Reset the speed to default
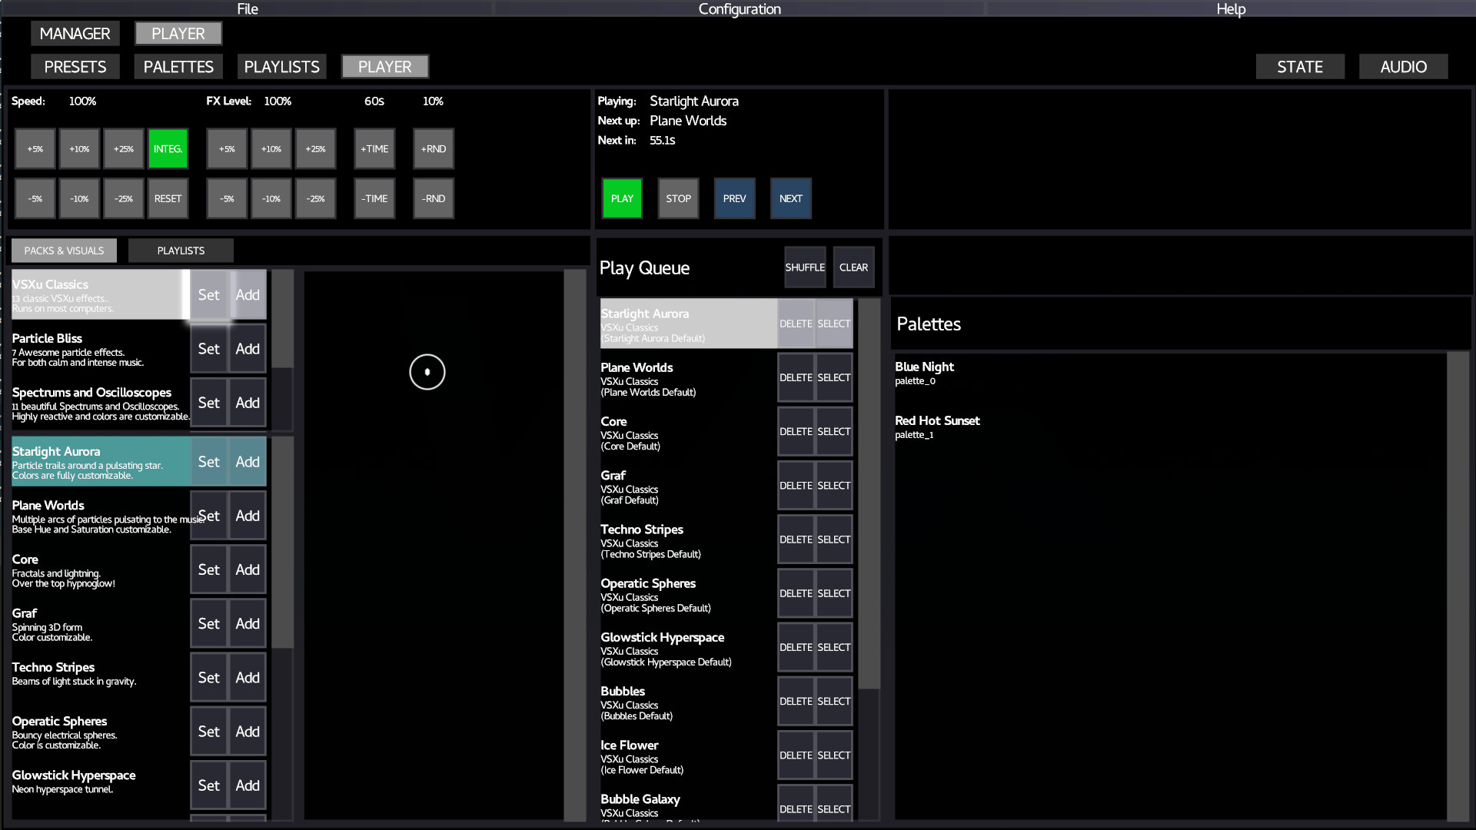Viewport: 1476px width, 830px height. click(x=168, y=198)
